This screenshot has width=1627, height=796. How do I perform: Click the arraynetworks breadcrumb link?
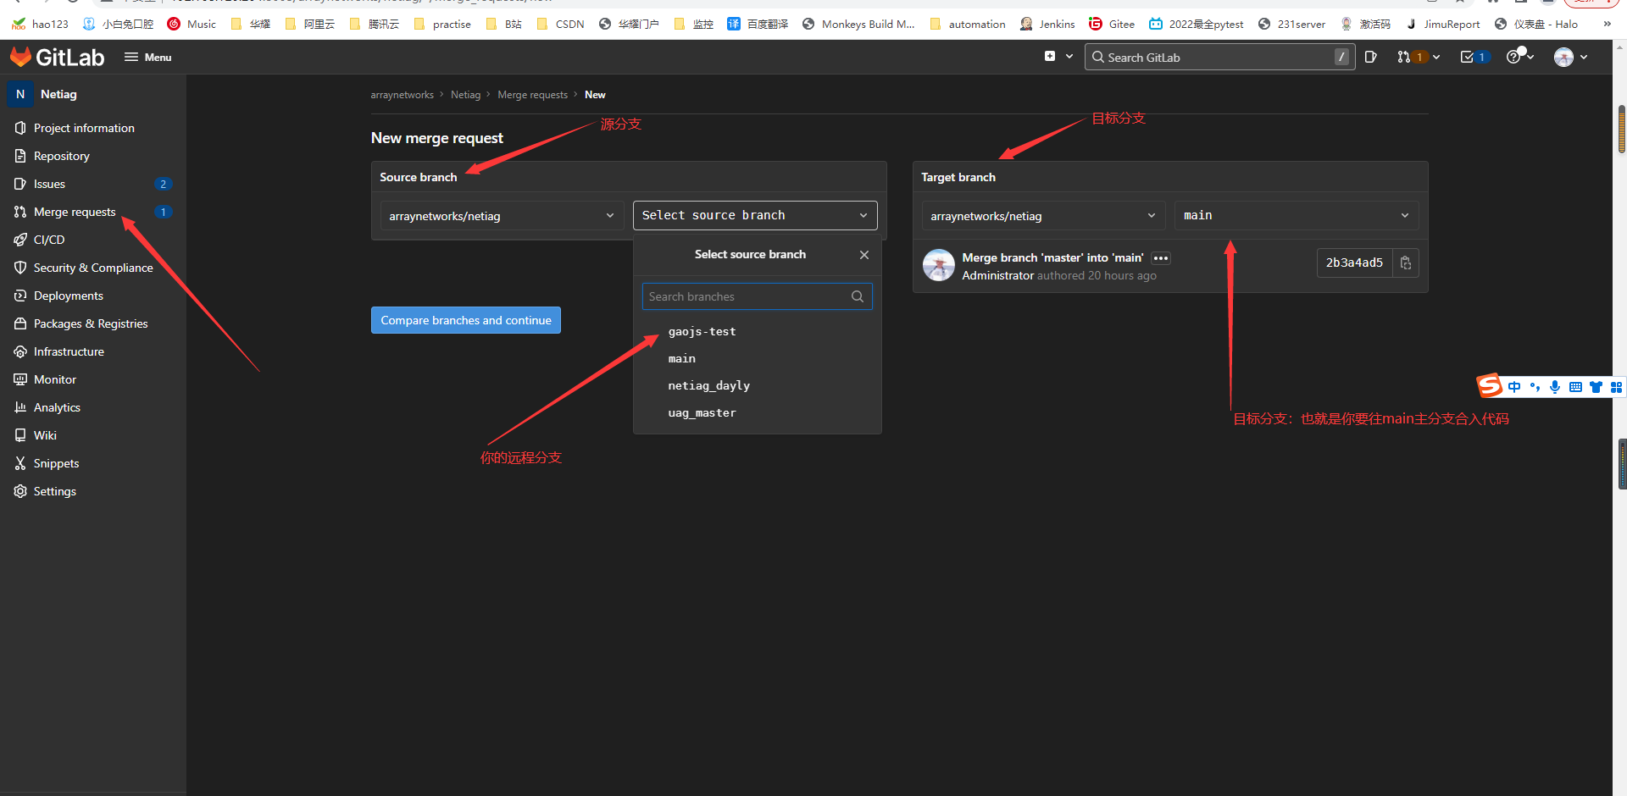tap(402, 95)
